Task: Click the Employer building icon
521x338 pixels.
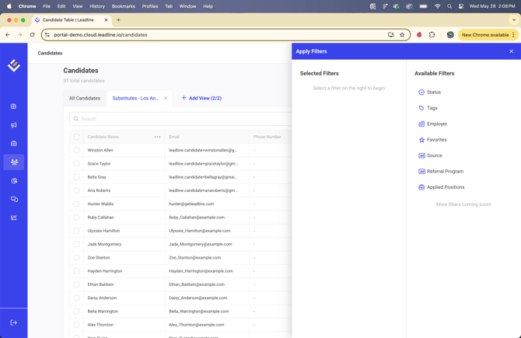Action: tap(421, 124)
